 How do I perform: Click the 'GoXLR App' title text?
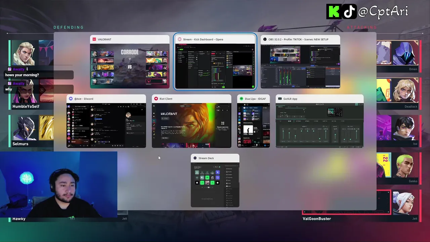pyautogui.click(x=290, y=99)
